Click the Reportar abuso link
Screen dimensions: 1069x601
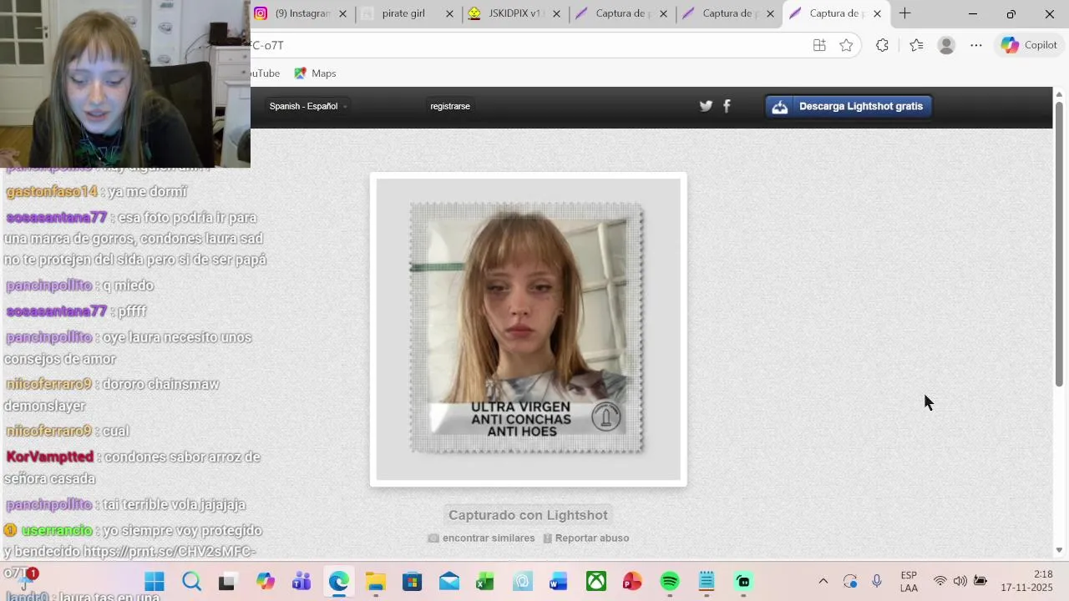coord(585,538)
